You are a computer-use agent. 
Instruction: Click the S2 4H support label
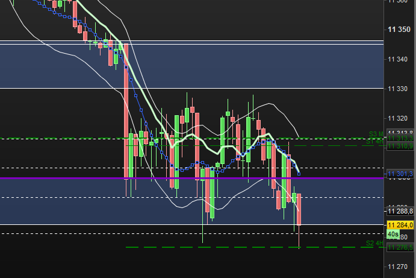pyautogui.click(x=374, y=243)
